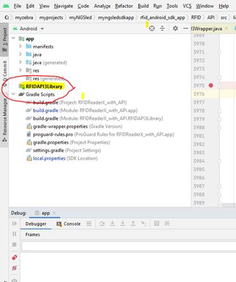
Task: Click the myzebra breadcrumb
Action: pyautogui.click(x=24, y=17)
